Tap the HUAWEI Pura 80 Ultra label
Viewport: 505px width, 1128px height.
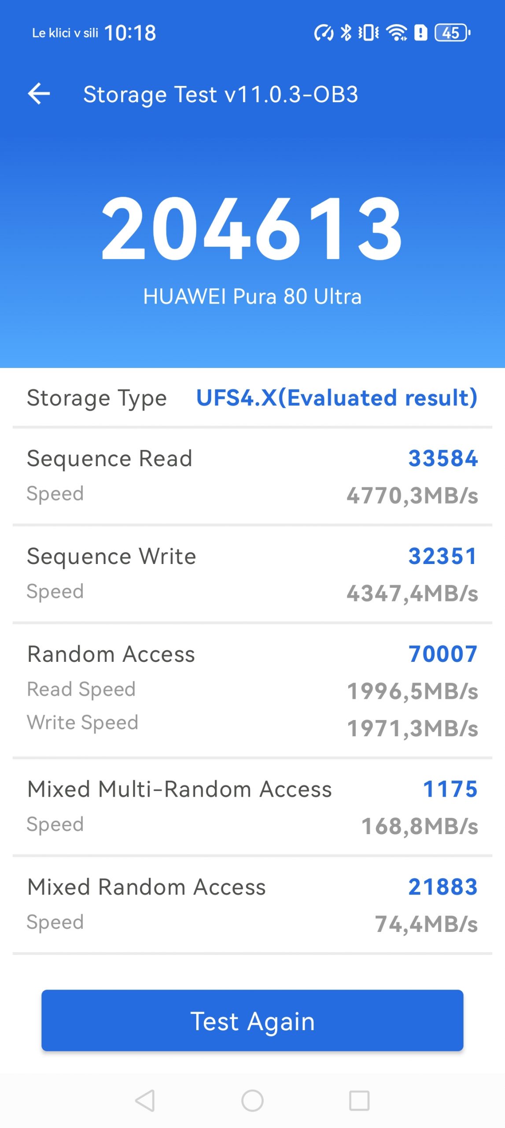252,297
